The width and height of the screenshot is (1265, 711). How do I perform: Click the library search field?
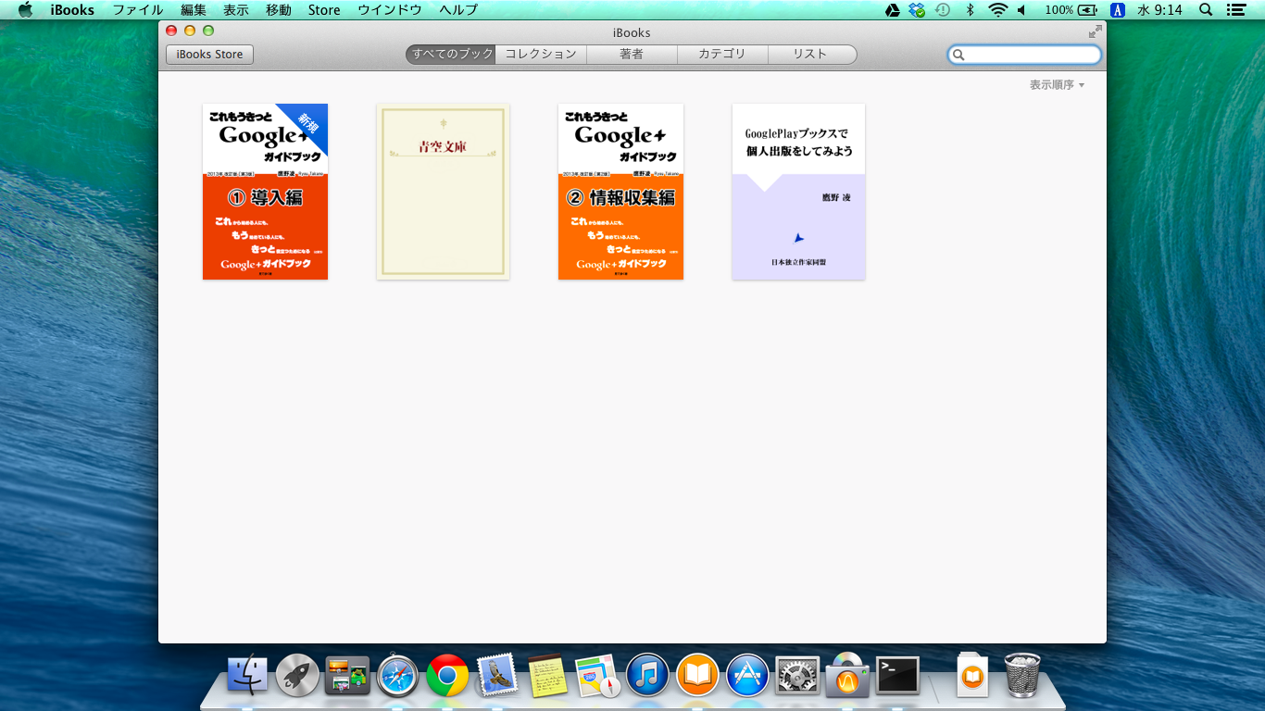click(1024, 55)
